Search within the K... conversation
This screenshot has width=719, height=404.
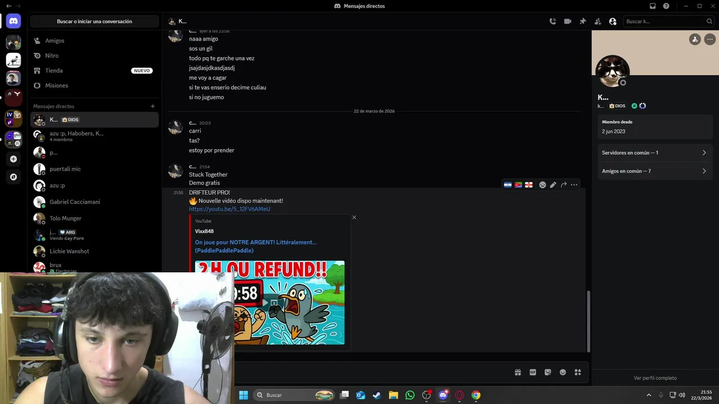tap(668, 21)
